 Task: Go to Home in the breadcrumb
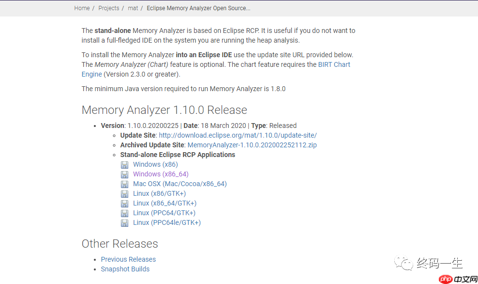point(82,8)
